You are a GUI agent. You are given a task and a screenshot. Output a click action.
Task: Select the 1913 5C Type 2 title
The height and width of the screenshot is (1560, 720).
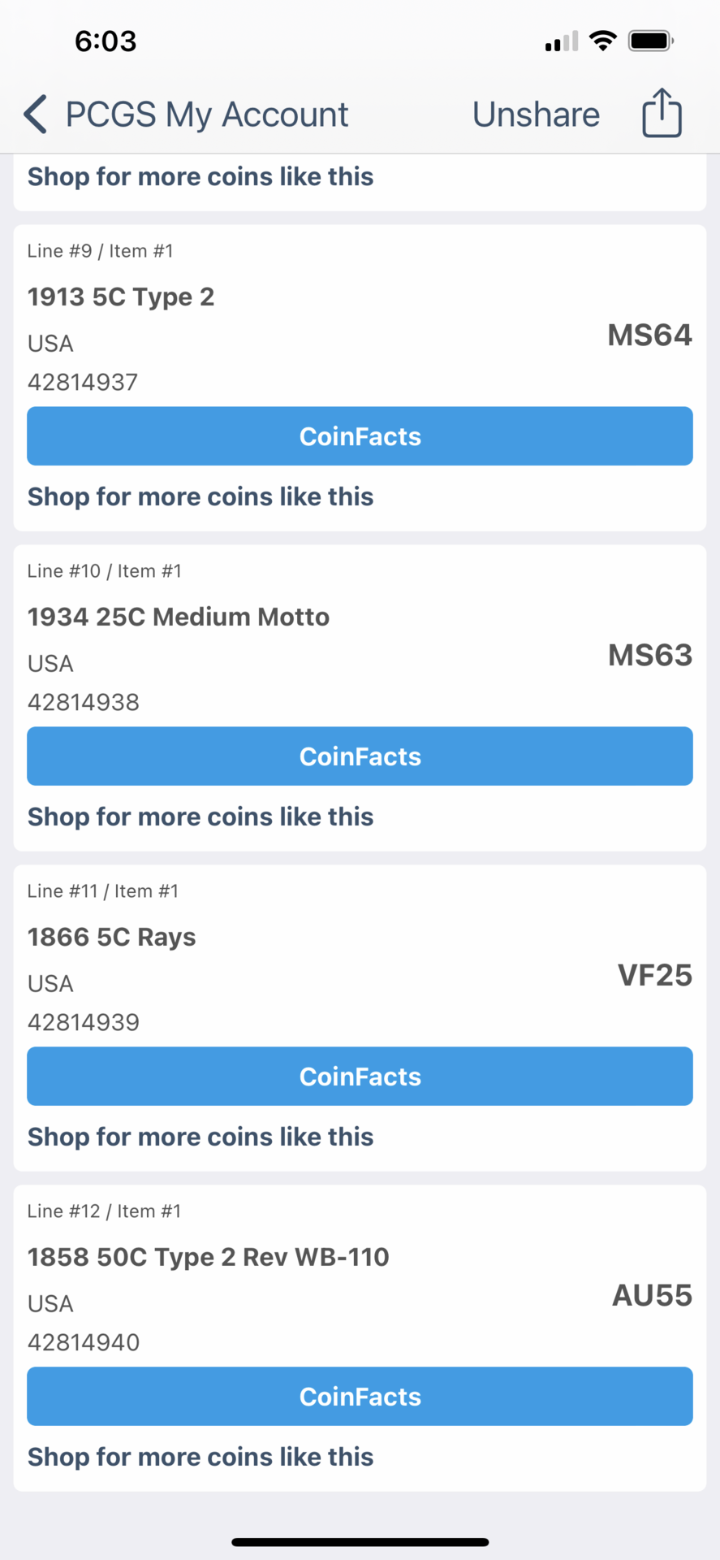(x=121, y=297)
